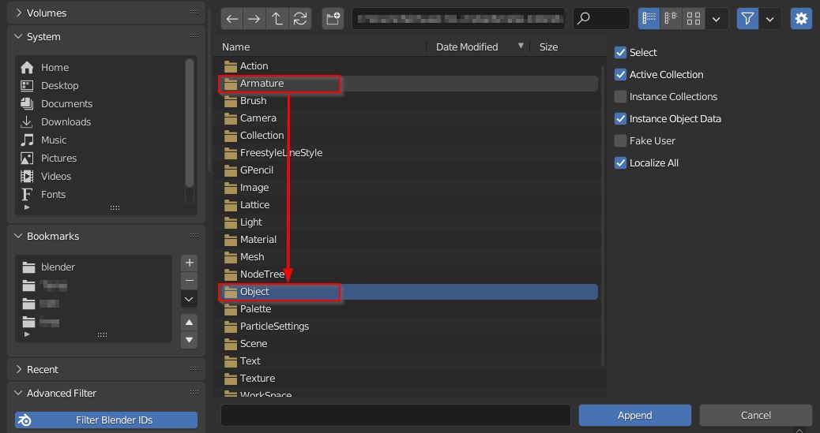Screen dimensions: 820x433
Task: Refresh the file list
Action: click(300, 20)
